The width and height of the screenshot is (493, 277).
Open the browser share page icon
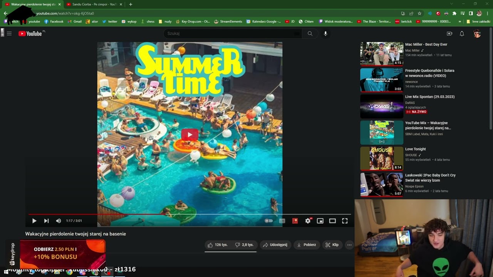pyautogui.click(x=411, y=13)
